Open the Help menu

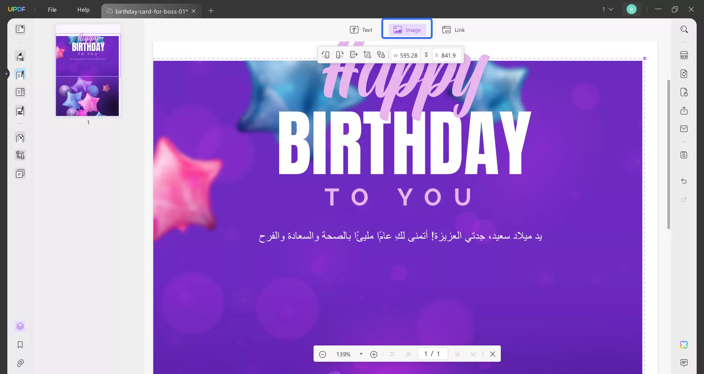[x=84, y=10]
